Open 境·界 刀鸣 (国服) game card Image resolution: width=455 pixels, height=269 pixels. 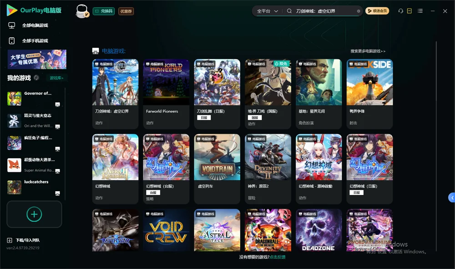268,94
